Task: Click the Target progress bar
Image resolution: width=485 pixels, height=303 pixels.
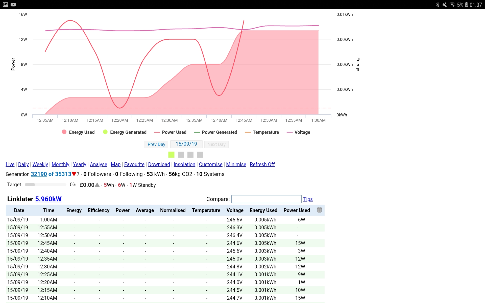Action: click(x=45, y=185)
